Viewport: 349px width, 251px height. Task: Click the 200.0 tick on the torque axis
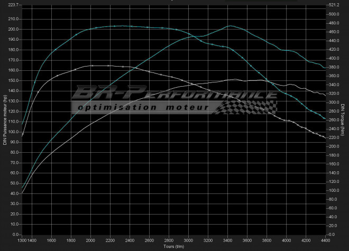[x=334, y=146]
